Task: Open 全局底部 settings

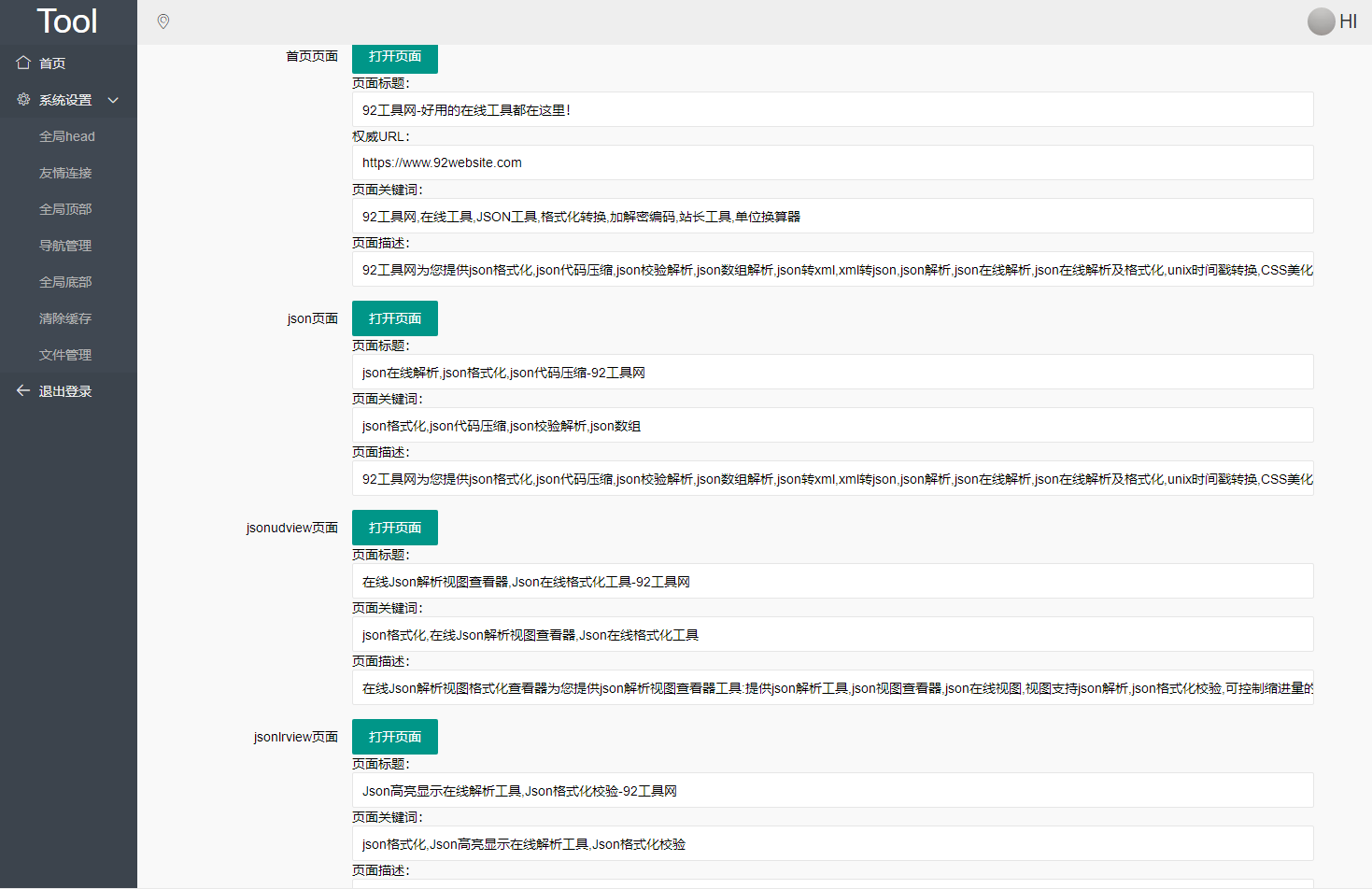Action: pos(65,282)
